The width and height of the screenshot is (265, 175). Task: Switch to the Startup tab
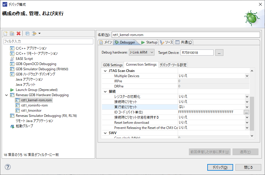[149, 42]
